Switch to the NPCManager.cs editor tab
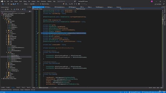The image size is (166, 93). [72, 7]
